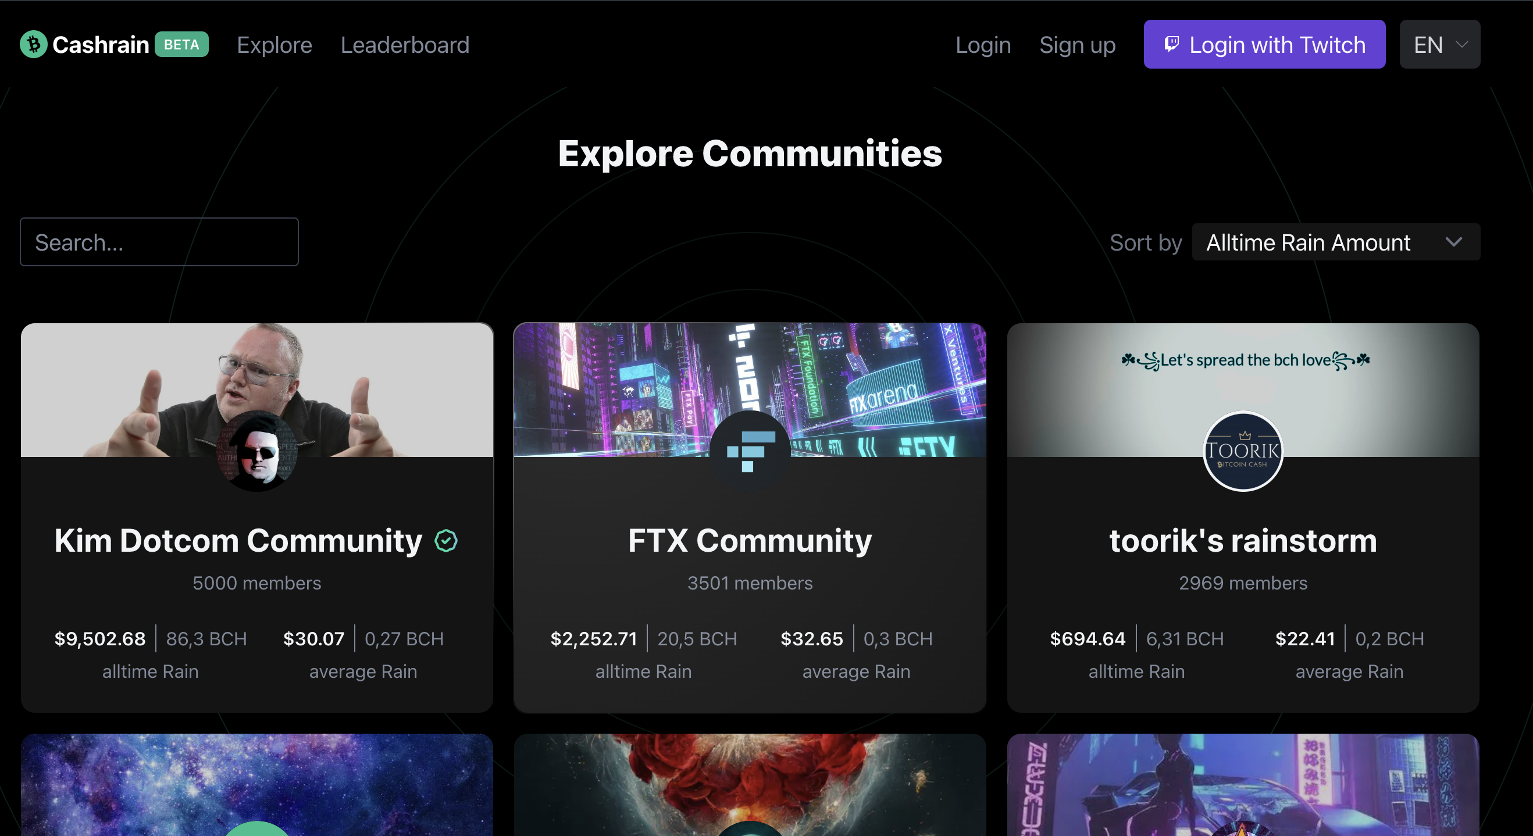This screenshot has width=1533, height=836.
Task: Click the Twitch icon in the login button
Action: pos(1171,45)
